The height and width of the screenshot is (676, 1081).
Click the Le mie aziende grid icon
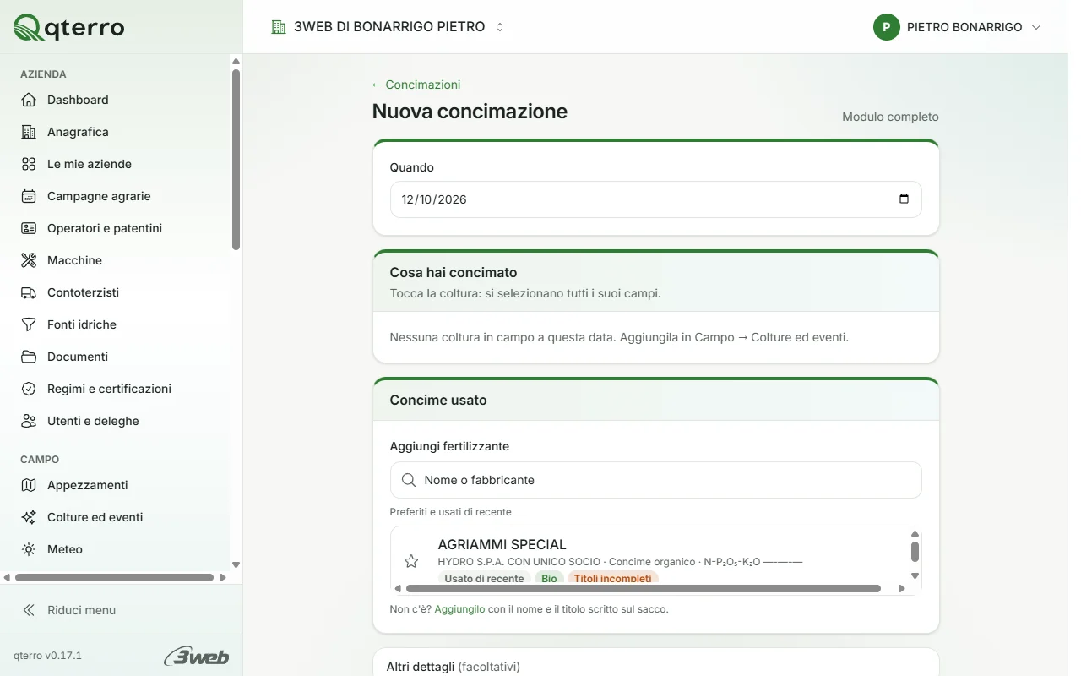tap(29, 164)
